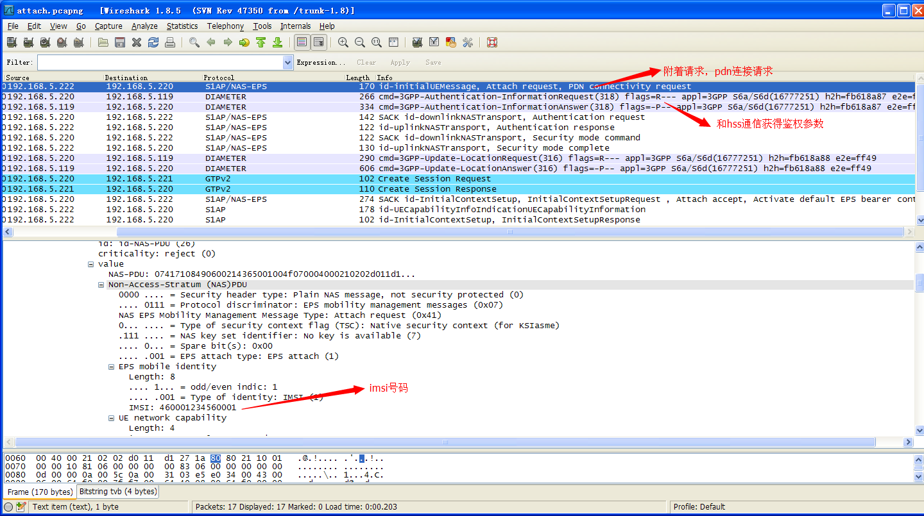Toggle auto scroll in live capture

pyautogui.click(x=319, y=42)
